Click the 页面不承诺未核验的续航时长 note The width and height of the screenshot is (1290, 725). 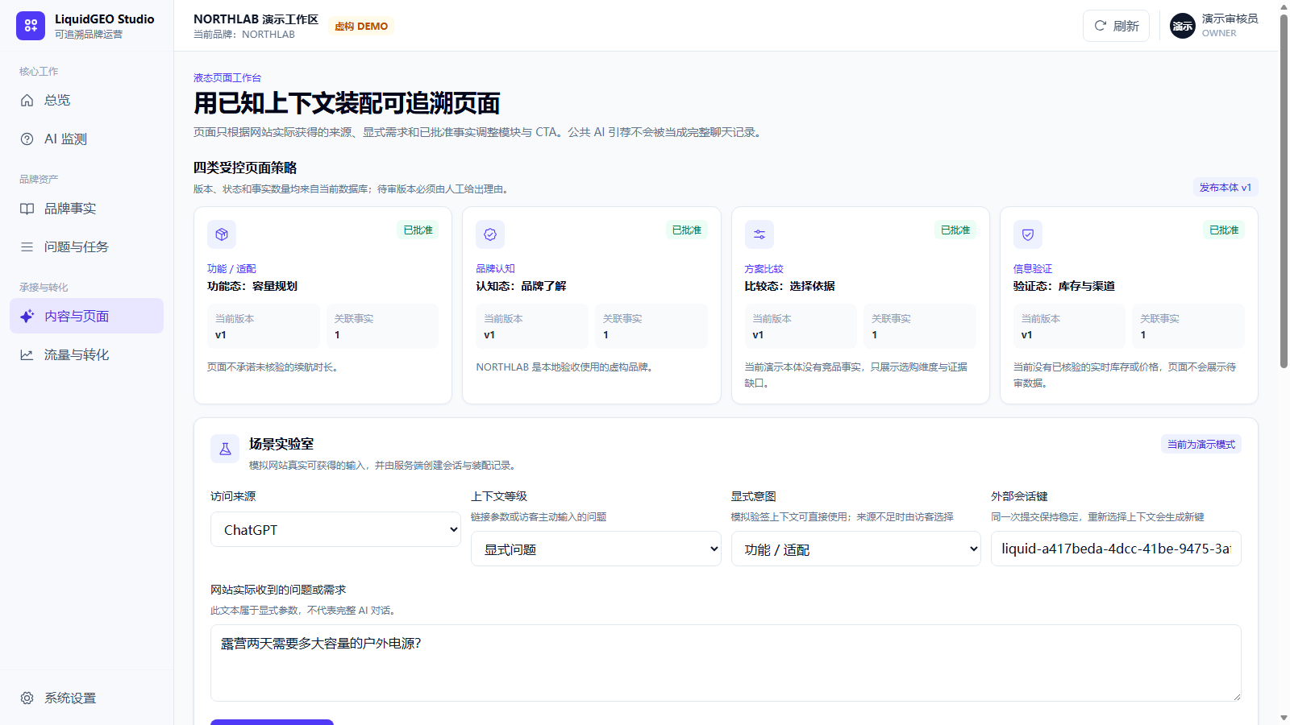[x=273, y=367]
